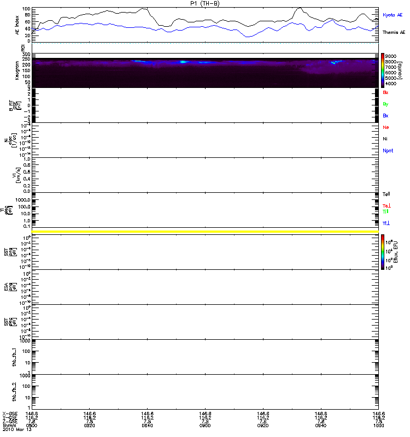
Task: Select the blue Npot legend entry
Action: pyautogui.click(x=388, y=151)
